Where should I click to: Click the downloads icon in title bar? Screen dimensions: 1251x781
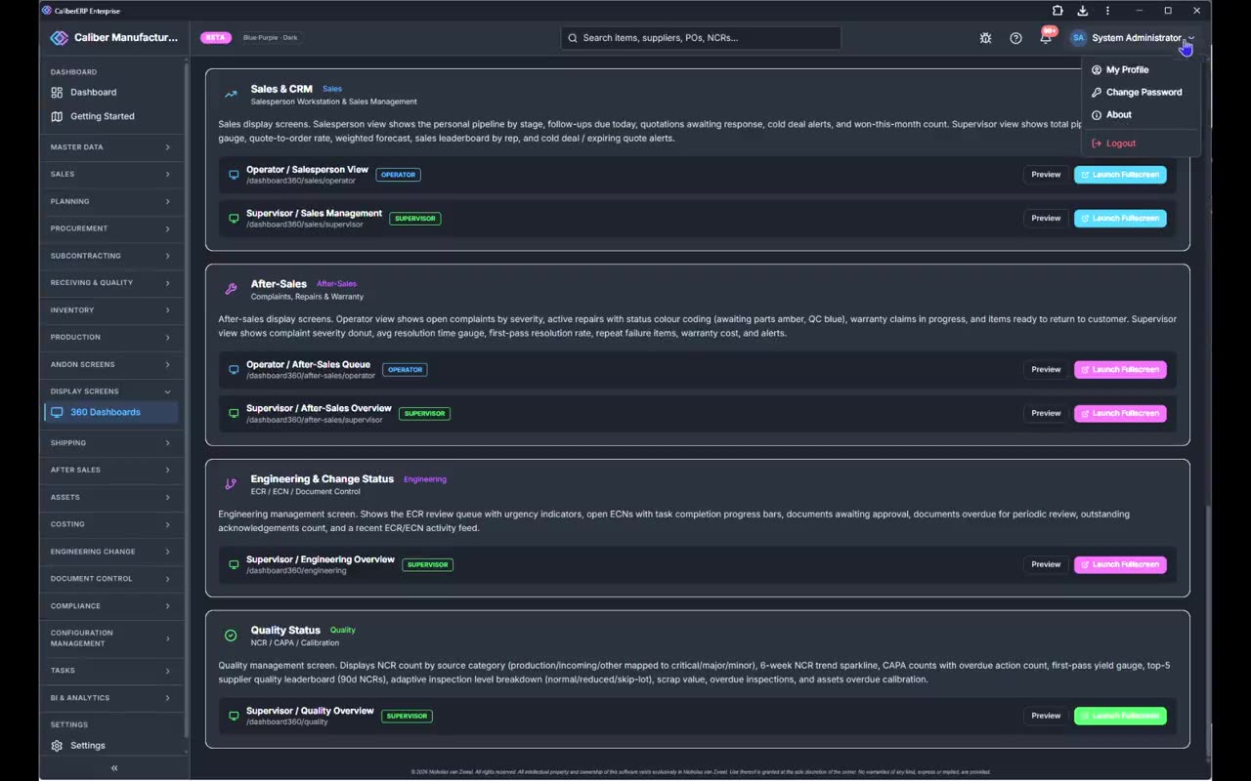point(1083,11)
